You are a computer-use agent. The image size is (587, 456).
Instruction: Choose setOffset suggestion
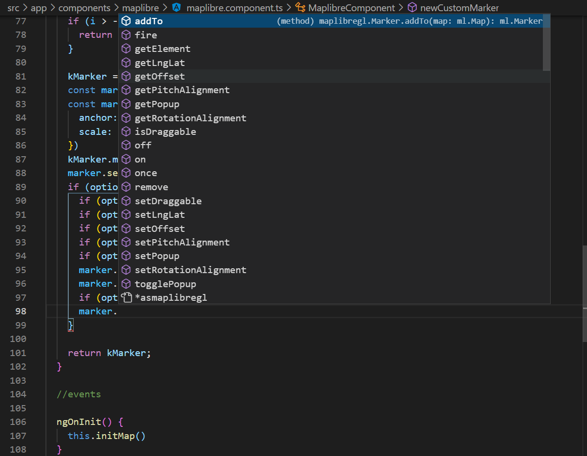(334, 228)
